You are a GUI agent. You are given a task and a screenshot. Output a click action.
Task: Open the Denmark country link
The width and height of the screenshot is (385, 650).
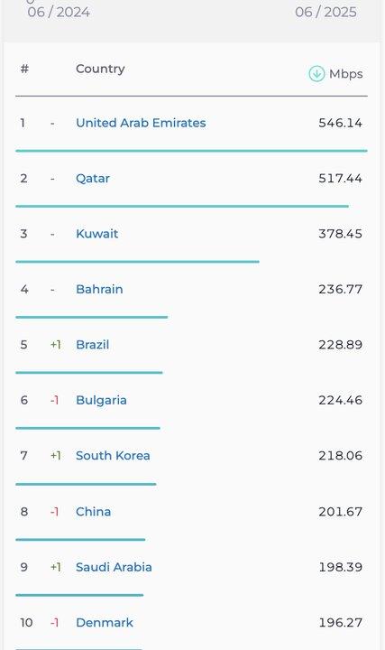point(105,623)
